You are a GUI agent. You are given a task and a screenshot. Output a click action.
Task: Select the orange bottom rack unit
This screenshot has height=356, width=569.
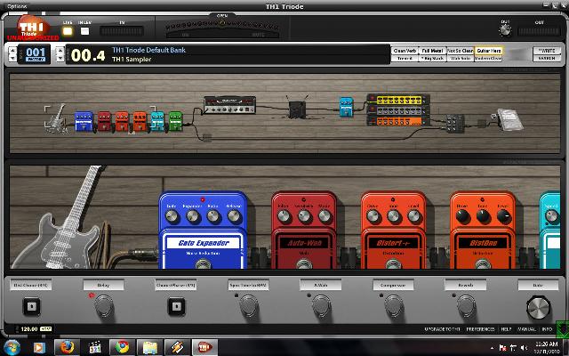coord(398,120)
